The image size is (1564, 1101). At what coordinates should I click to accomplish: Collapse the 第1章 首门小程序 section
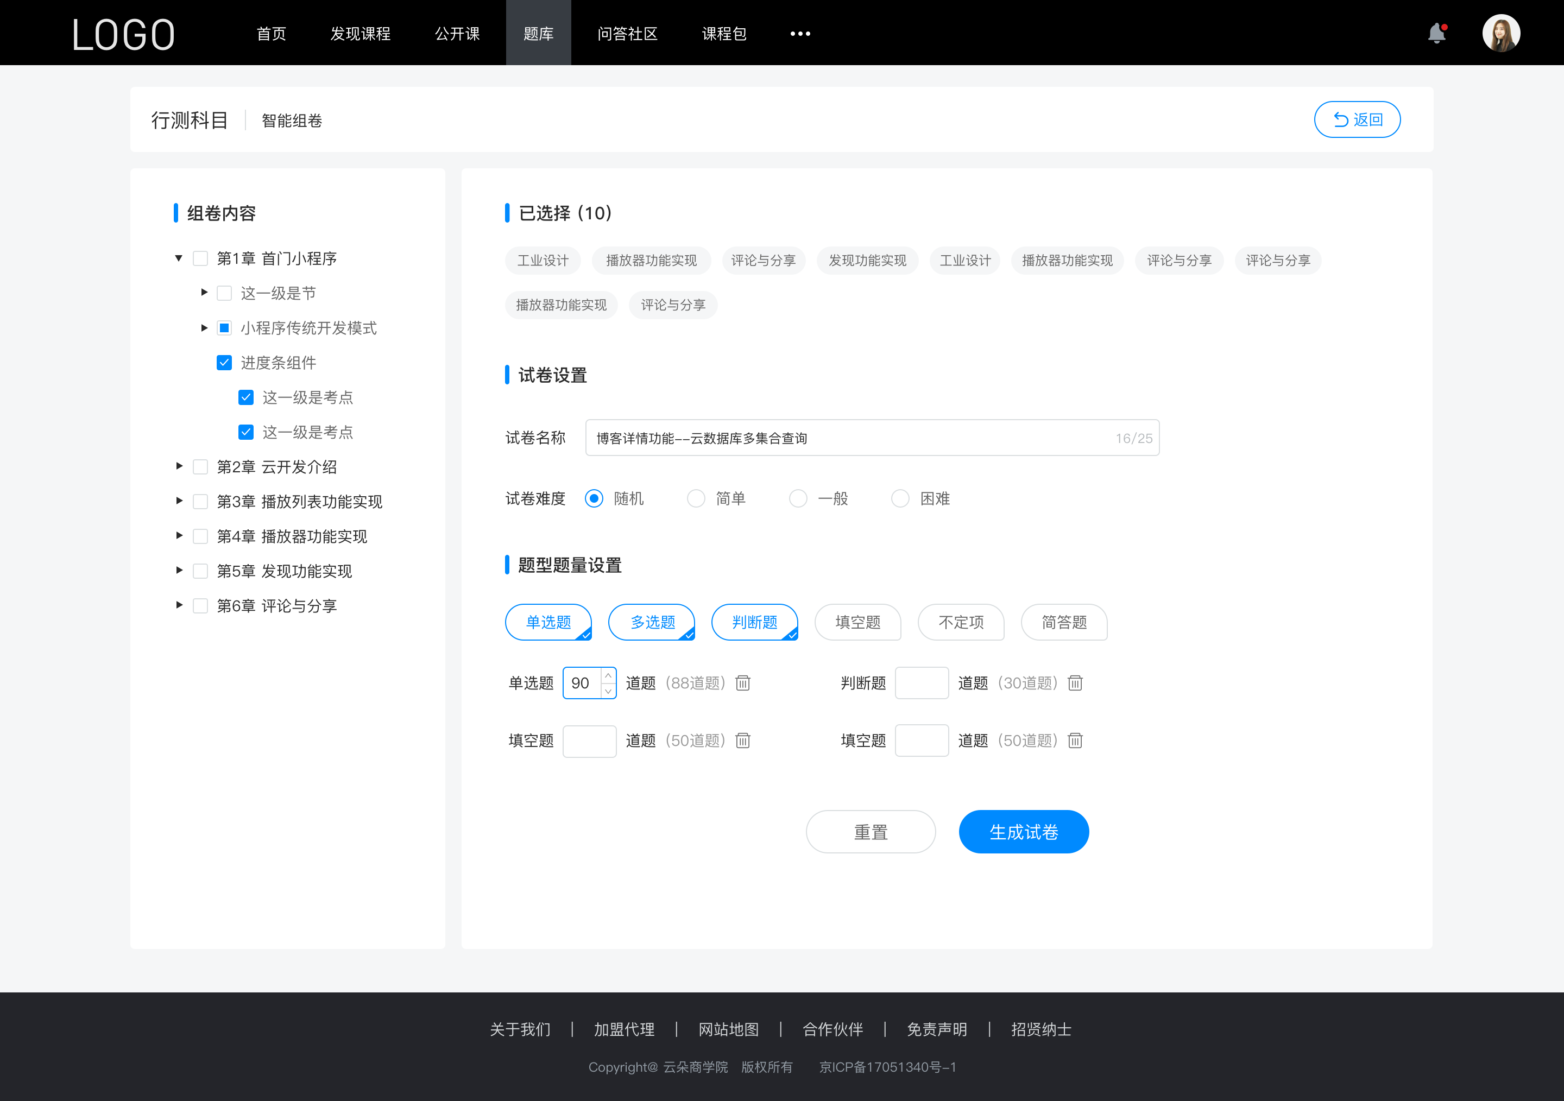pyautogui.click(x=179, y=257)
